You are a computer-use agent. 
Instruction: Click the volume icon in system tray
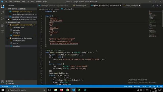click(144, 90)
